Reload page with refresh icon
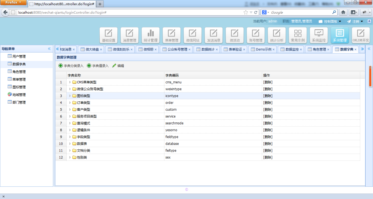The image size is (373, 199). point(256,12)
